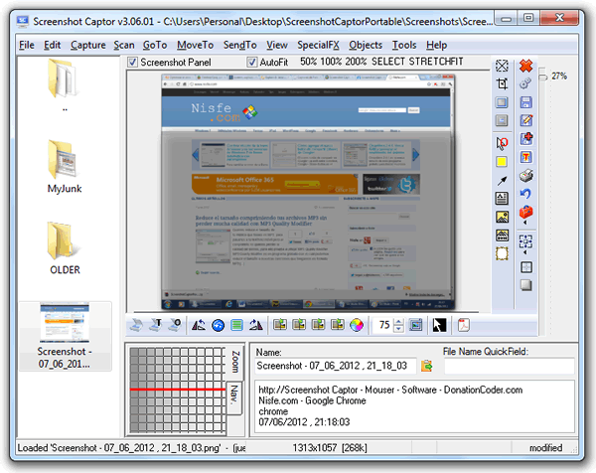
Task: Click the gray drop shadow square icon
Action: tap(526, 285)
